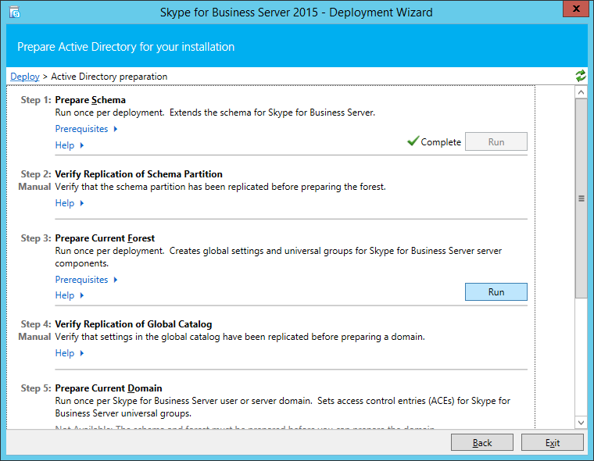Select the Verify Replication of Schema Partition title

138,174
